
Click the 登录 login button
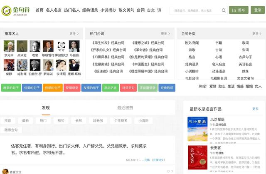tap(257, 10)
